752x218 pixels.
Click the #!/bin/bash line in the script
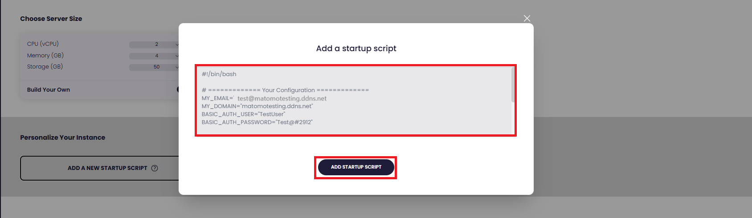(x=219, y=74)
